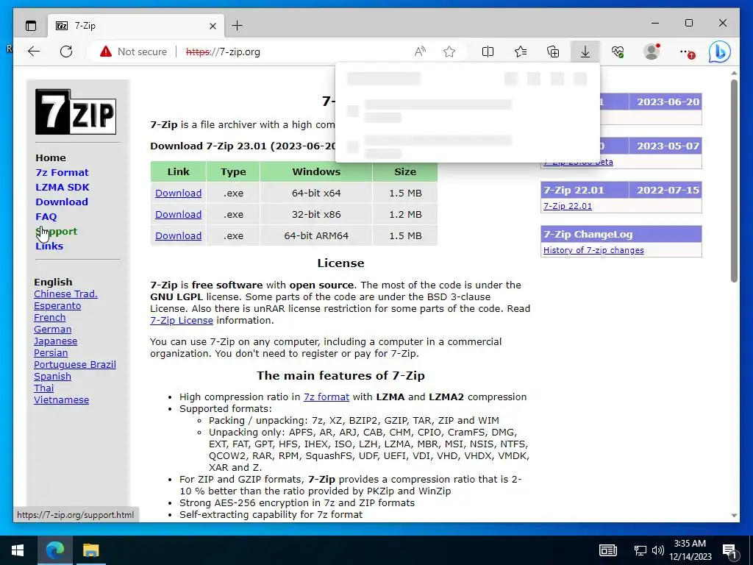Select the 7-Zip browser tab

[x=136, y=26]
